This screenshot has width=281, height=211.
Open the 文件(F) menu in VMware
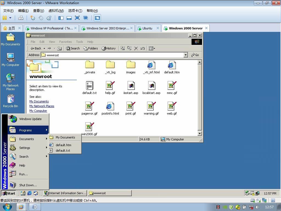coord(9,11)
